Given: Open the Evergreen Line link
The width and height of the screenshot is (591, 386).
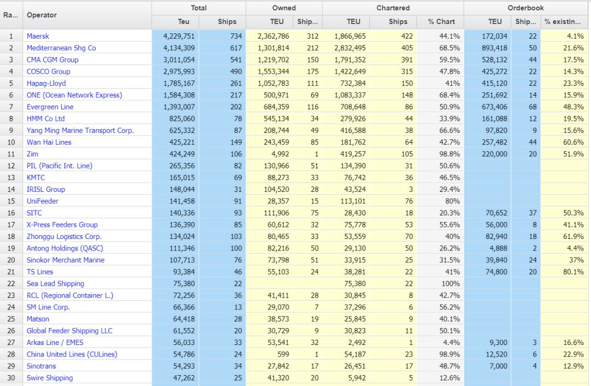Looking at the screenshot, I should tap(50, 107).
